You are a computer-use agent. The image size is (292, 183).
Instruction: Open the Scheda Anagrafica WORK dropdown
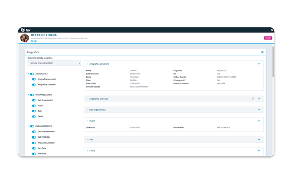[x=54, y=63]
